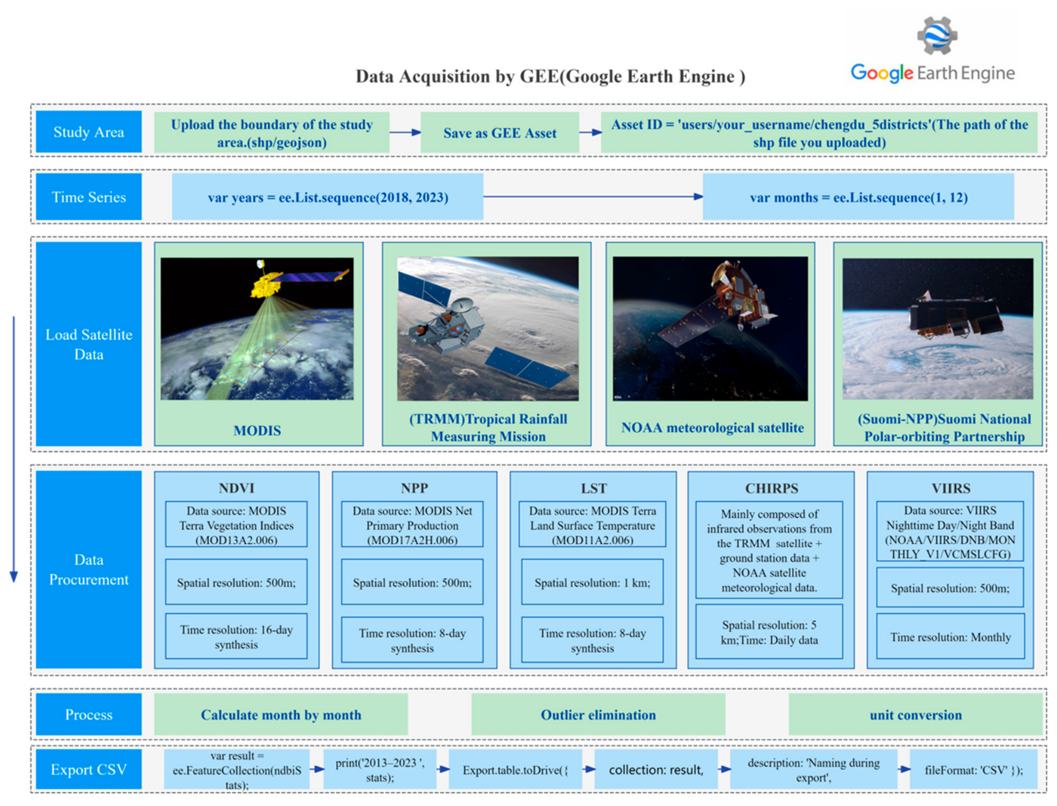
Task: Click 'var result = ee.FeatureCollection' code box
Action: (x=237, y=769)
